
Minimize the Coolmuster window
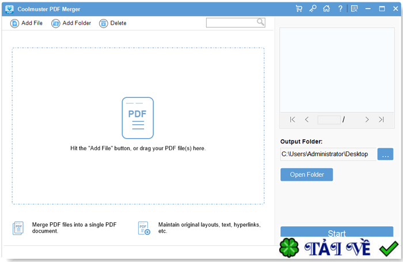[x=368, y=9]
